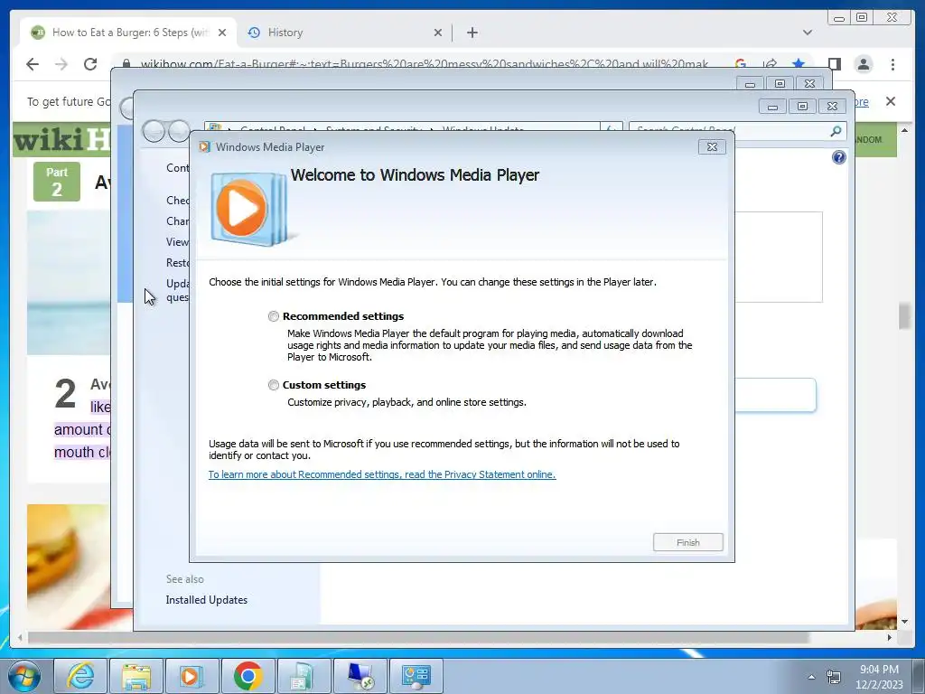Go back in Chrome

point(33,64)
